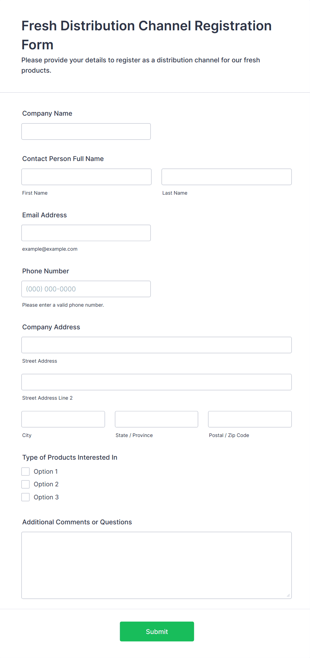
Task: Click the Company Name label
Action: (47, 113)
